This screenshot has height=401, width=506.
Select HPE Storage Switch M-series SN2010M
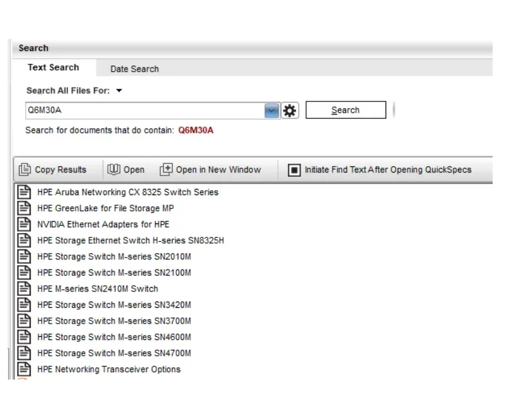pyautogui.click(x=114, y=257)
